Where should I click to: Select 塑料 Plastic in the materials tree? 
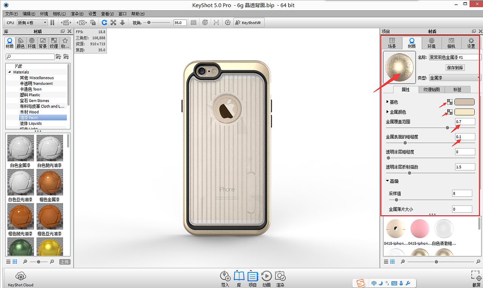pos(30,95)
